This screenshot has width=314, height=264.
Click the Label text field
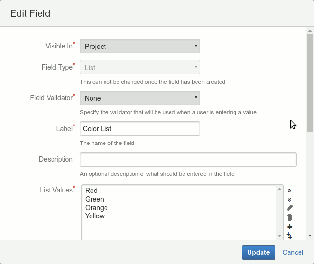pyautogui.click(x=140, y=129)
